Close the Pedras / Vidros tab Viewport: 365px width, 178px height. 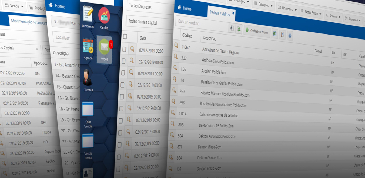coord(233,13)
